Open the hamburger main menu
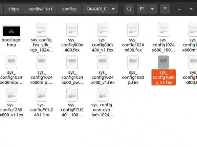 (165, 9)
